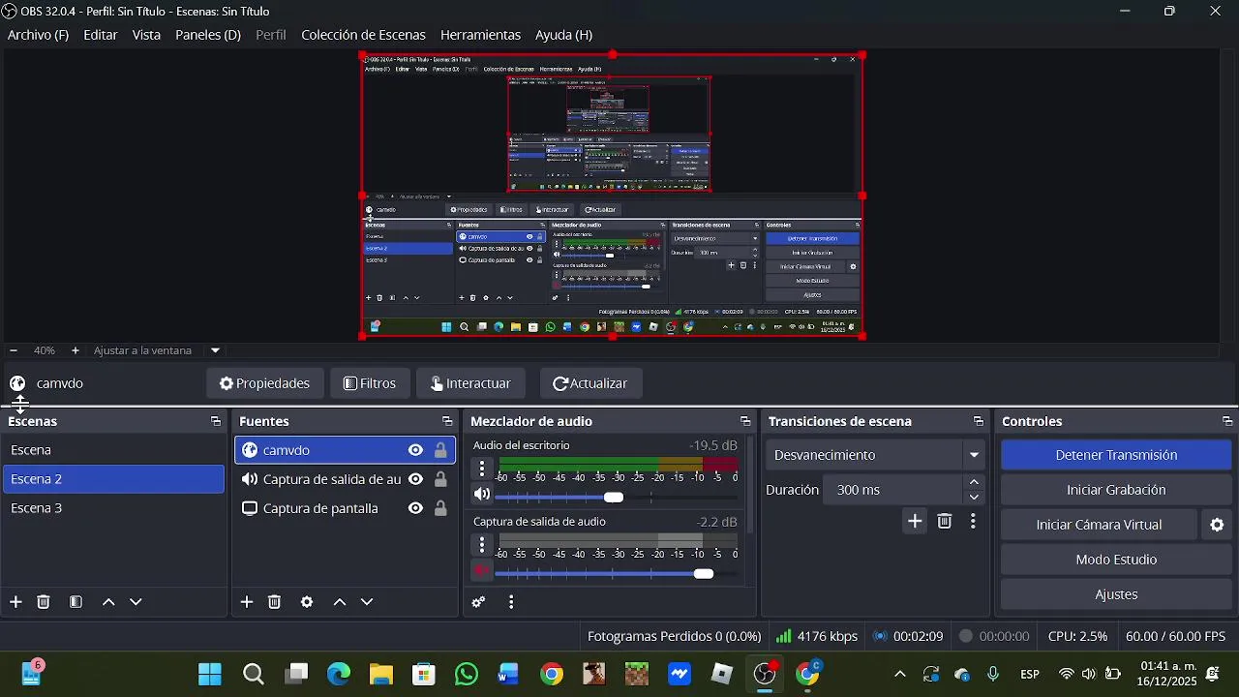
Task: Move selected scene down arrow
Action: click(x=136, y=602)
